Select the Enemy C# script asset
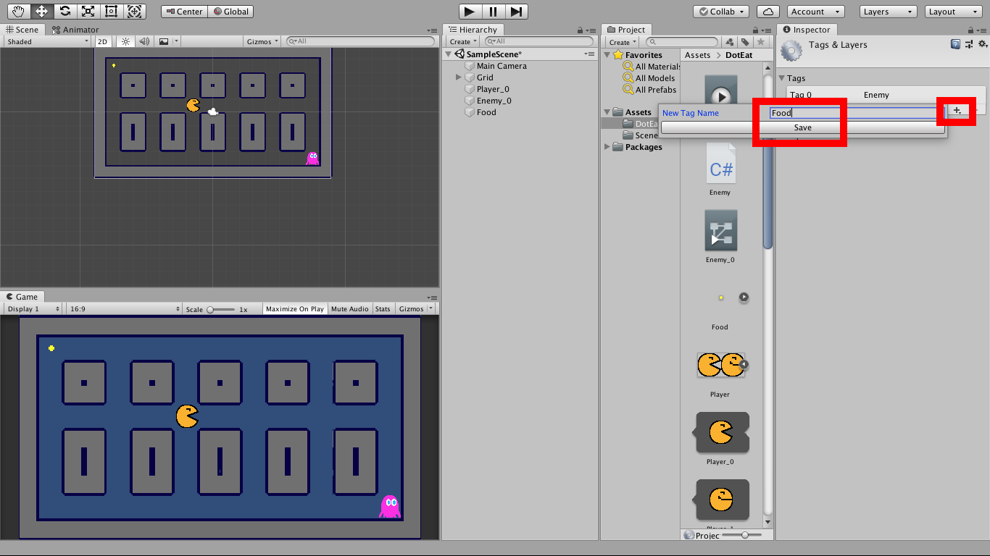 coord(720,171)
